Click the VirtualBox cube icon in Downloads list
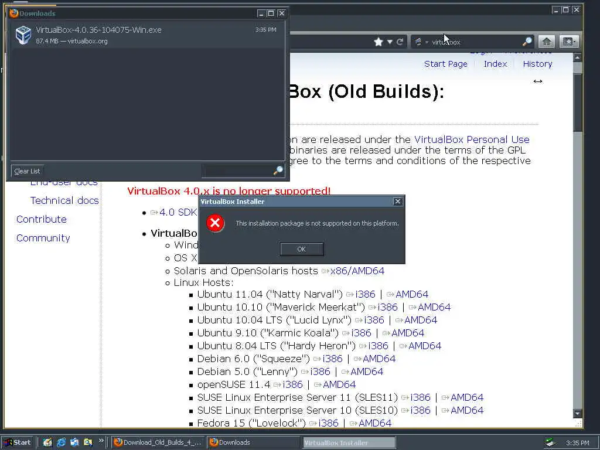The height and width of the screenshot is (450, 600). pyautogui.click(x=23, y=35)
